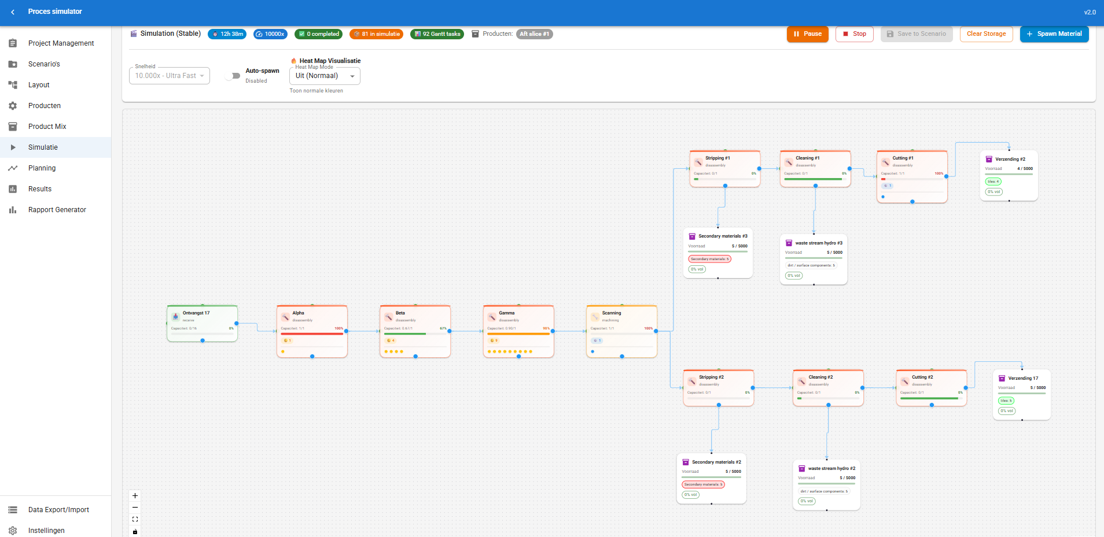Screen dimensions: 1104x537
Task: Open the Rapport Generator section
Action: (57, 209)
